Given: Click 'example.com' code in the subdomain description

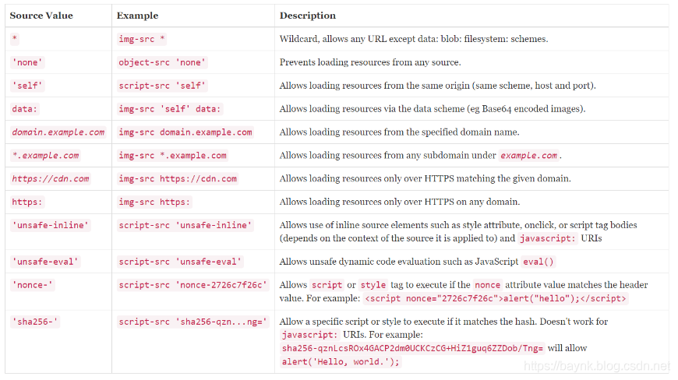Looking at the screenshot, I should pos(529,156).
